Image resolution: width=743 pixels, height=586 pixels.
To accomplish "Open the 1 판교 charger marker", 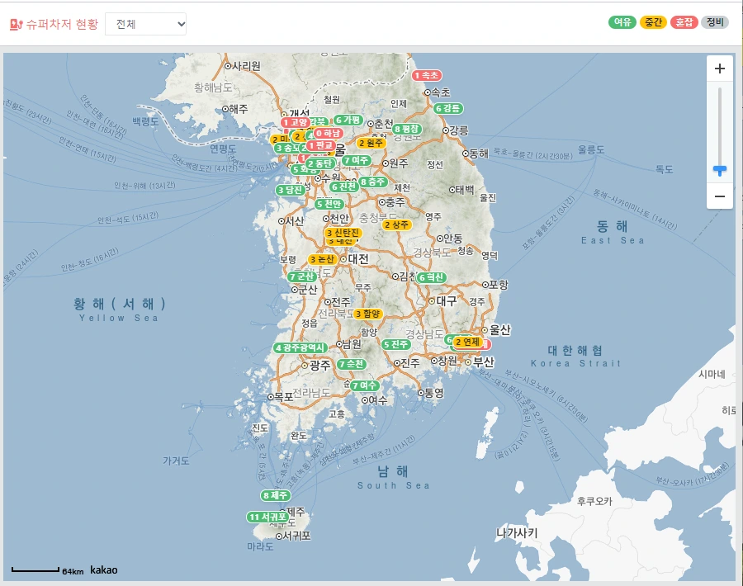I will 321,145.
